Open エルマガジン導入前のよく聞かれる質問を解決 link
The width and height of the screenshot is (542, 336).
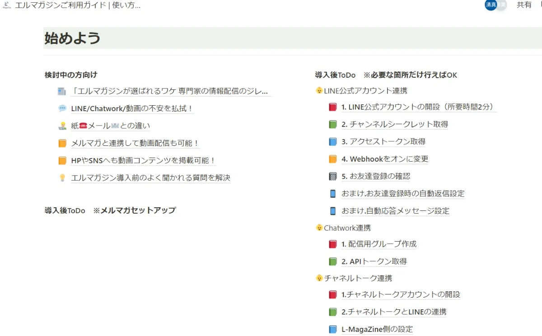point(150,178)
